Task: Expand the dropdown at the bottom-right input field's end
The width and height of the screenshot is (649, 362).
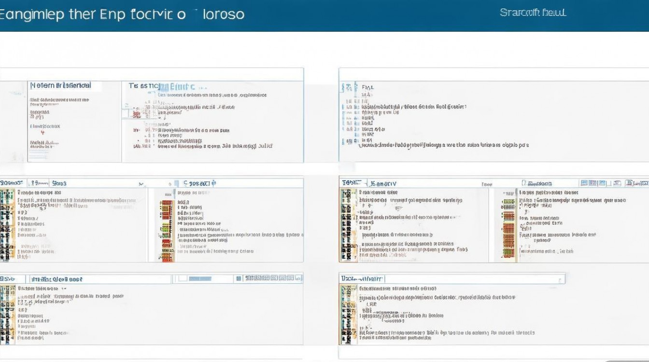Action: (560, 279)
